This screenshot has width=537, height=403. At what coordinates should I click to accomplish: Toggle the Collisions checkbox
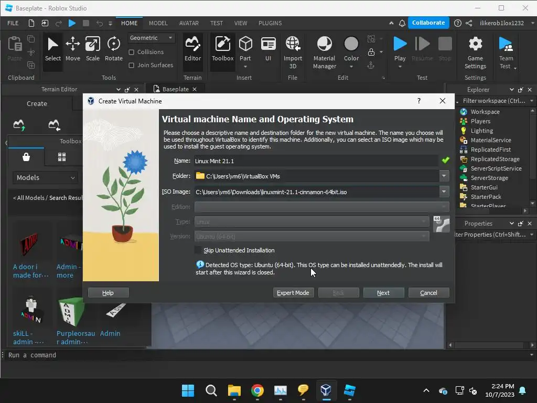click(x=131, y=52)
